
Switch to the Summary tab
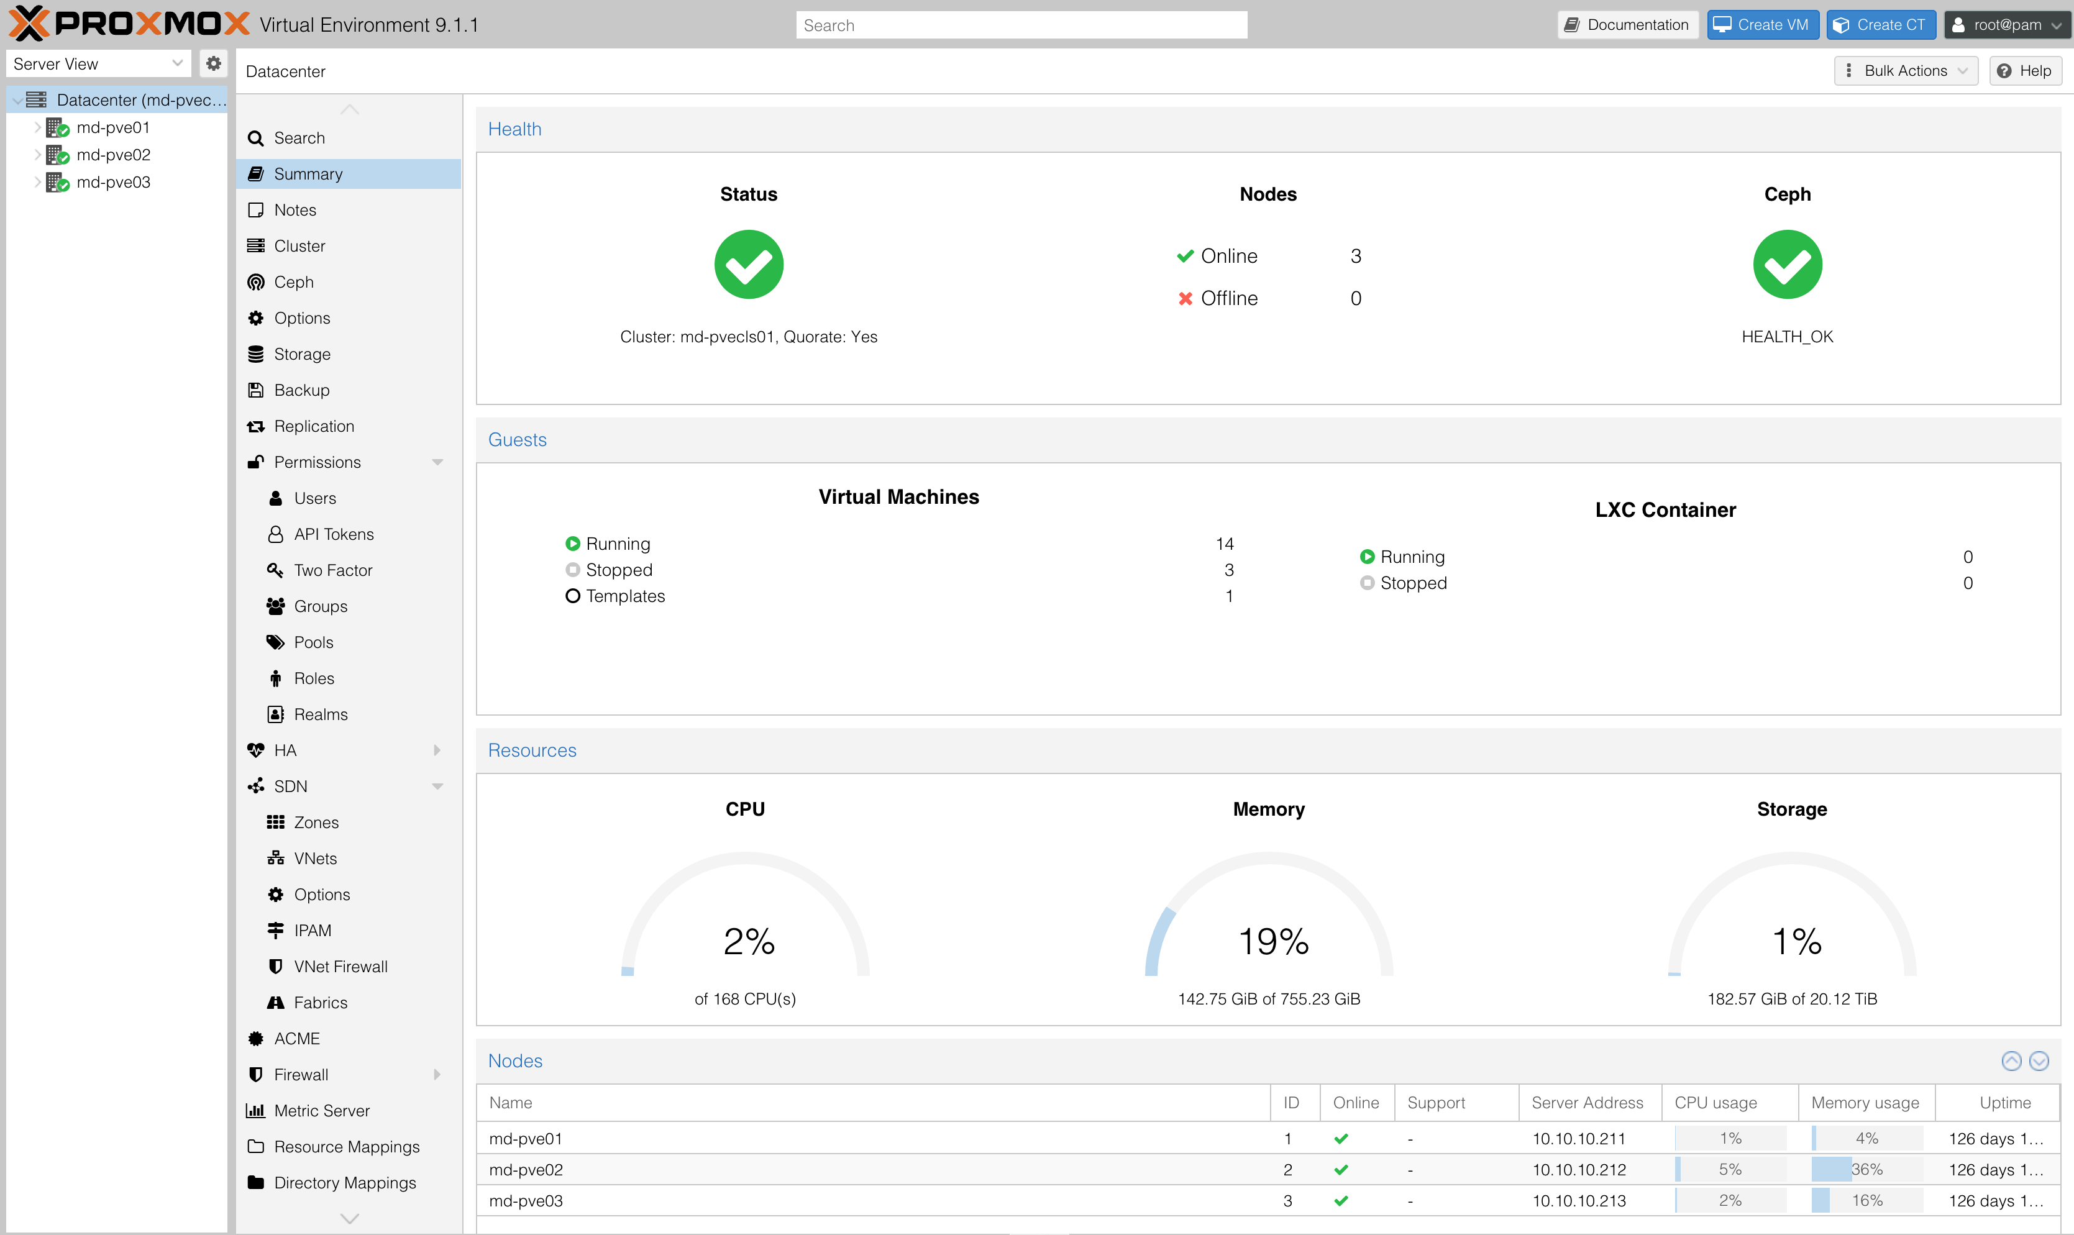(309, 173)
